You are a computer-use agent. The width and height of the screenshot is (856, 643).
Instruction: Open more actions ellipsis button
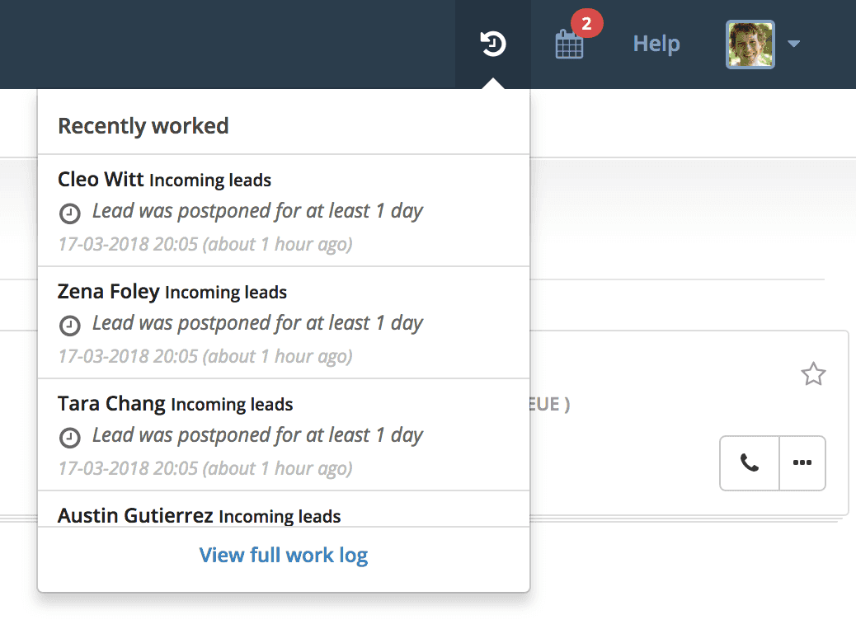click(802, 462)
